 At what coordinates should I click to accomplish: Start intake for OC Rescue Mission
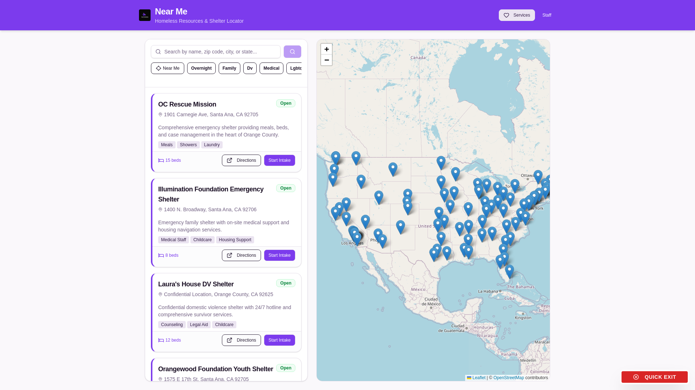[279, 160]
